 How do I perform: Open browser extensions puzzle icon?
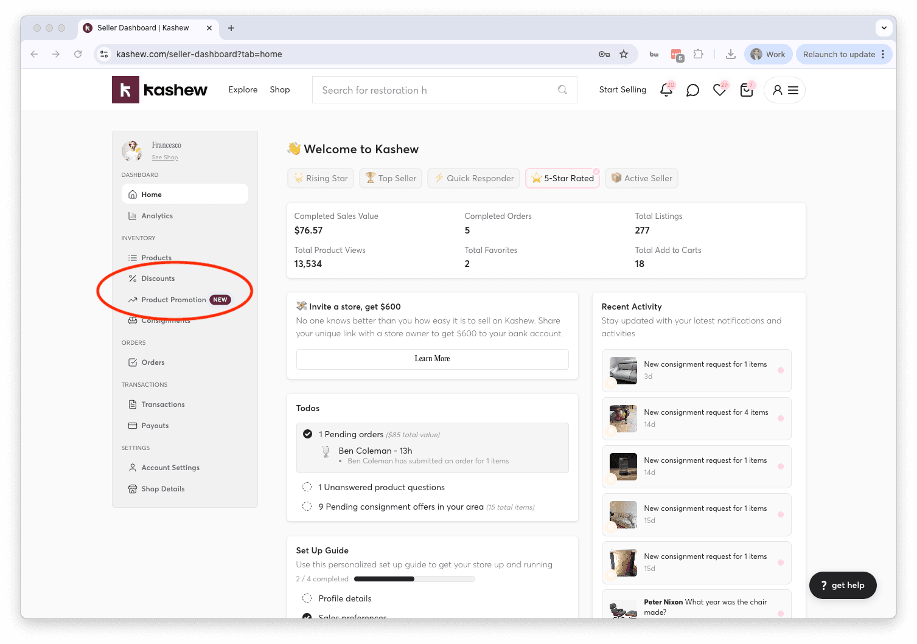point(699,54)
